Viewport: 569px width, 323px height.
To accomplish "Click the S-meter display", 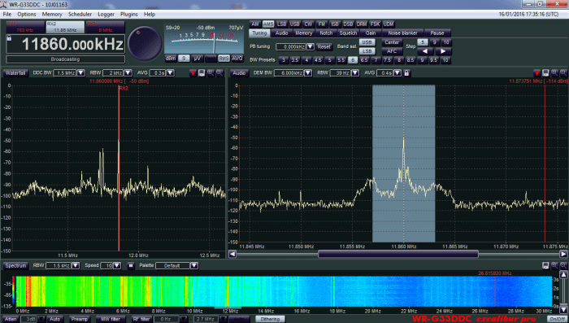I will (204, 39).
